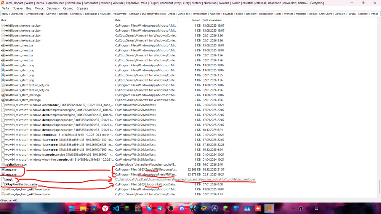The width and height of the screenshot is (381, 214).
Task: Open OBS Studio from the taskbar
Action: [171, 208]
